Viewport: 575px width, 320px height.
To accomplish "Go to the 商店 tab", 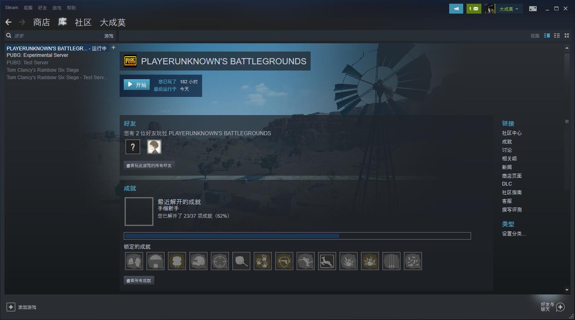I will click(41, 22).
